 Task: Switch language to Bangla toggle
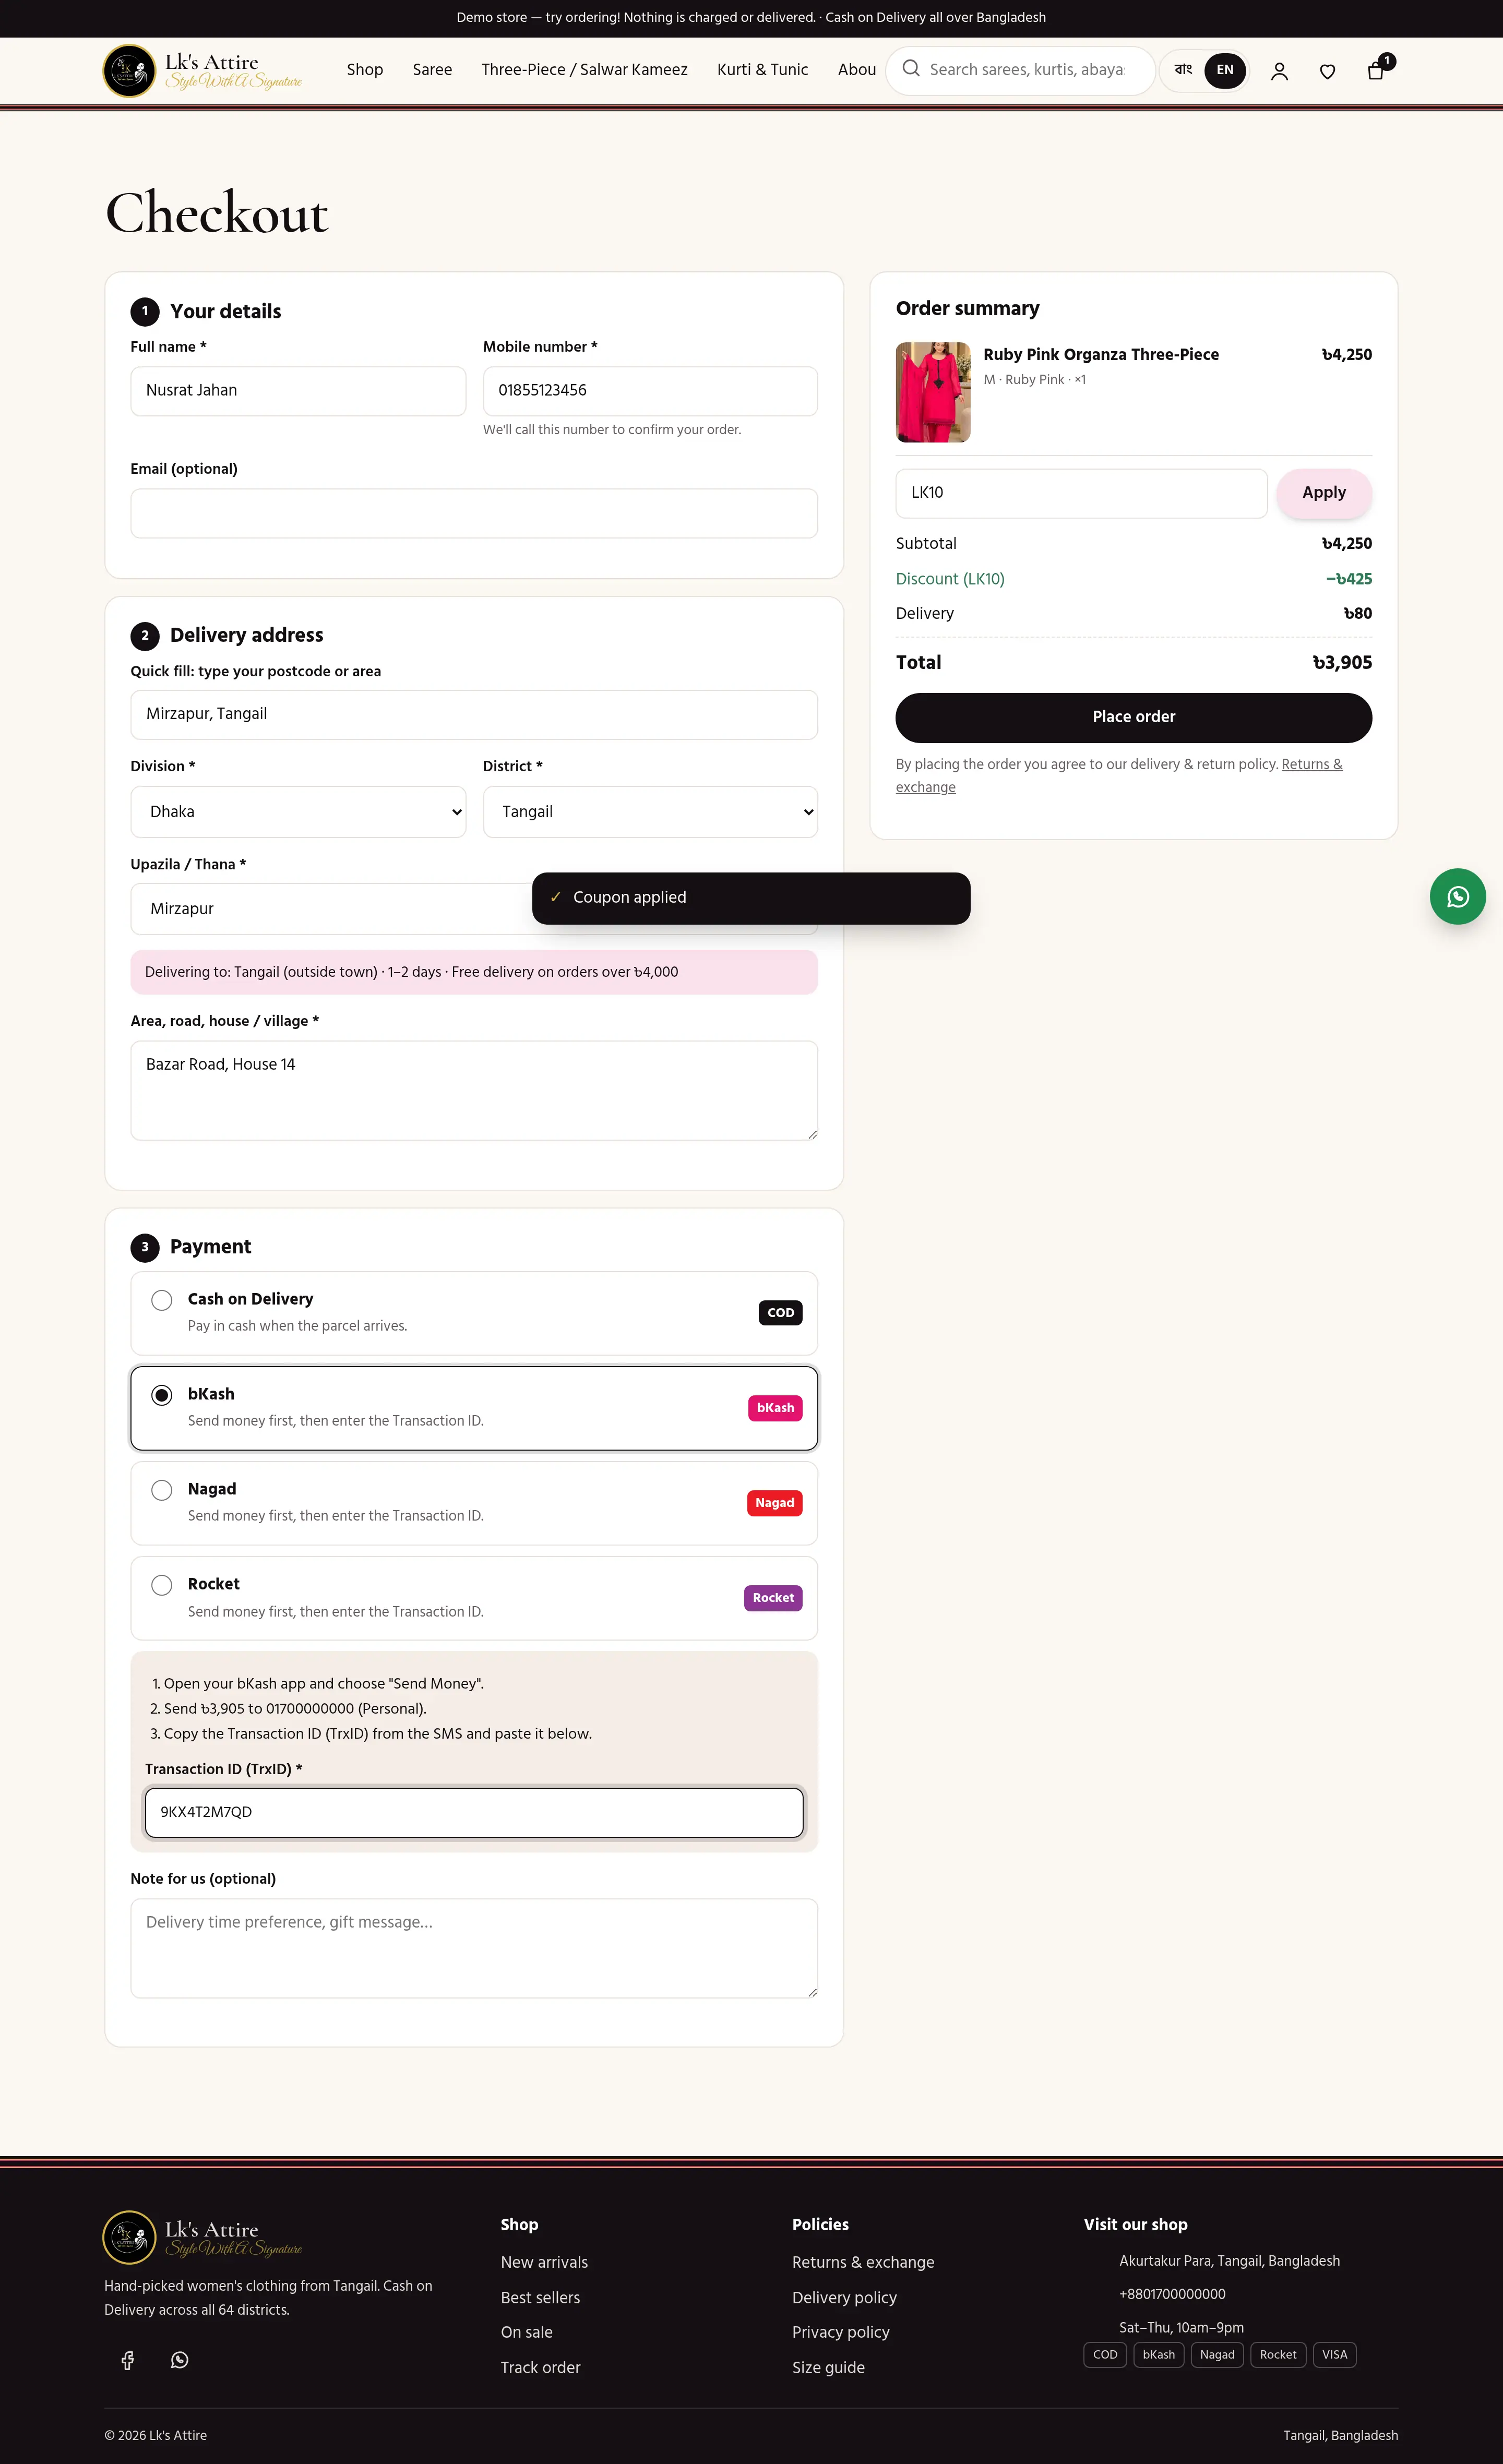[1183, 70]
